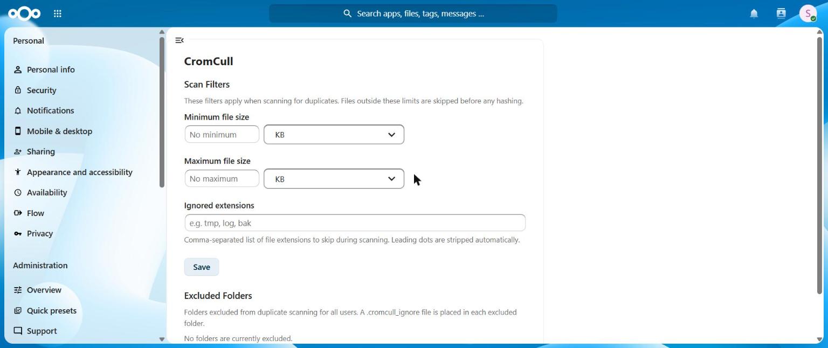Click the global search bar
The height and width of the screenshot is (348, 828).
pos(413,13)
